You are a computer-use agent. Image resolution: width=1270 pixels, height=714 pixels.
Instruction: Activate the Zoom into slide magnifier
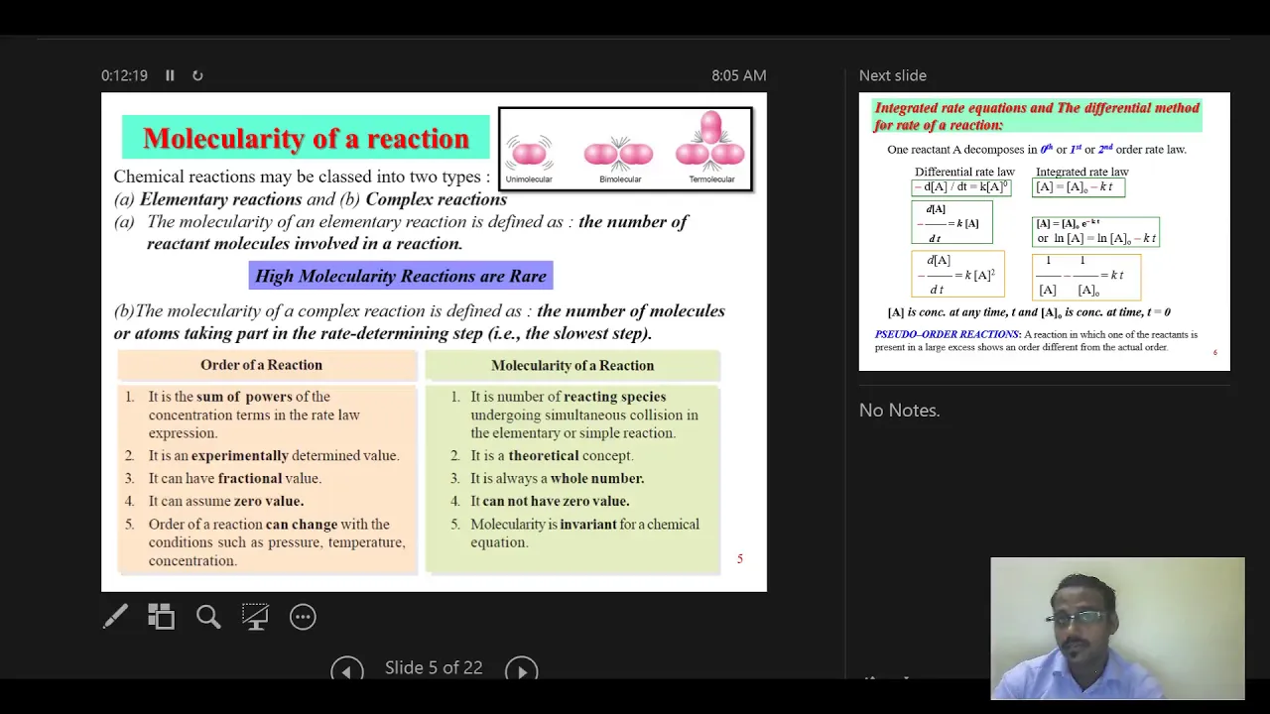(x=208, y=617)
